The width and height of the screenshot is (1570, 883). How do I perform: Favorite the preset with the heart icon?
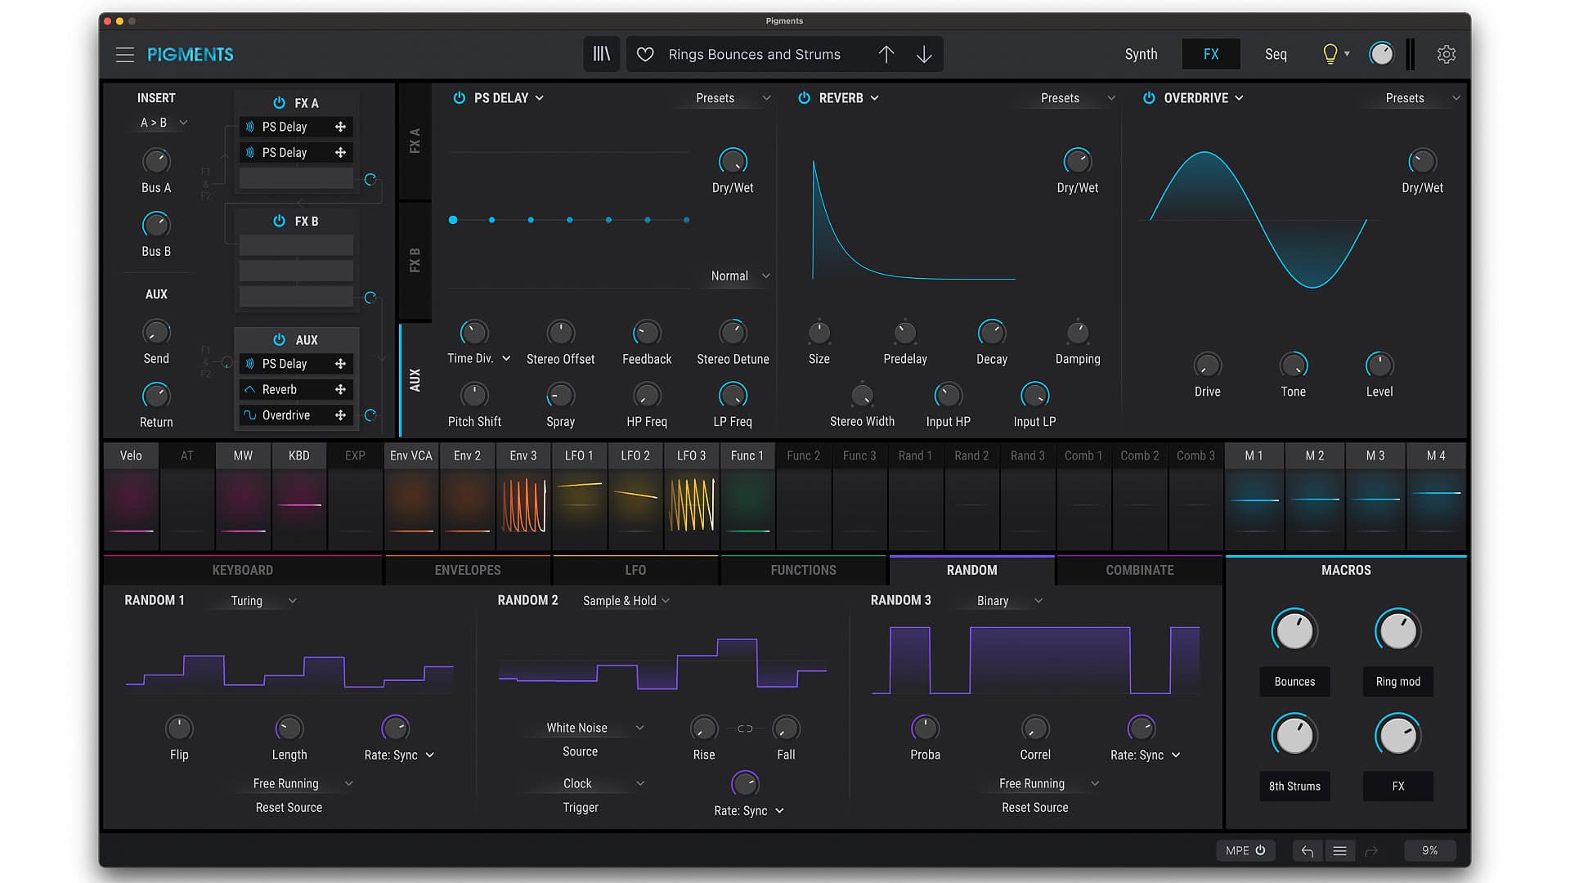(x=645, y=54)
